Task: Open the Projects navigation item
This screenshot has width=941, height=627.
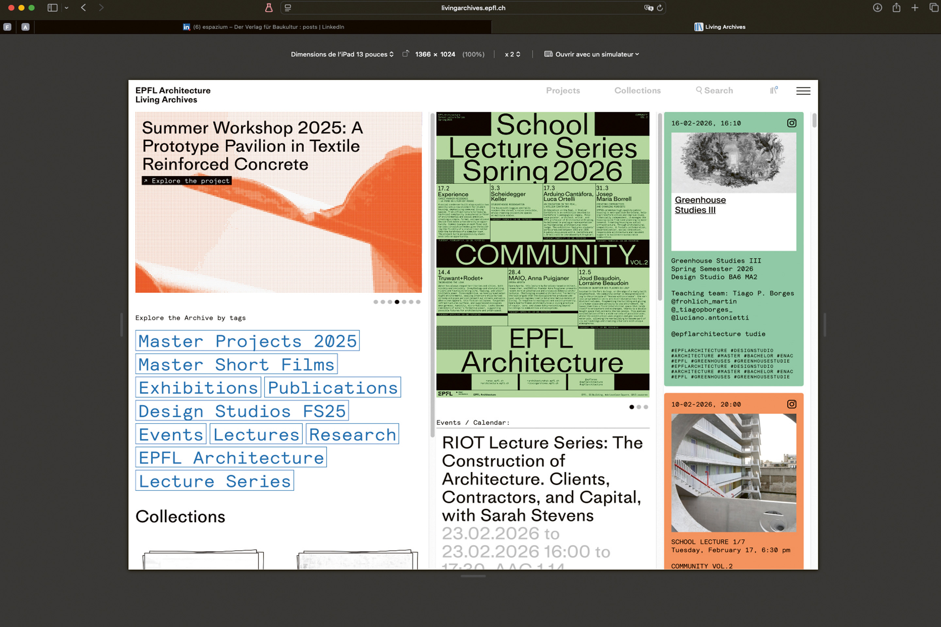Action: click(563, 91)
